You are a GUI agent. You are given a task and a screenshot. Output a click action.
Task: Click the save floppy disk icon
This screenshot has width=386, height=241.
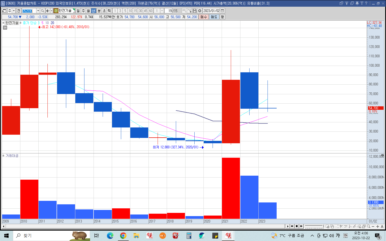[195, 11]
